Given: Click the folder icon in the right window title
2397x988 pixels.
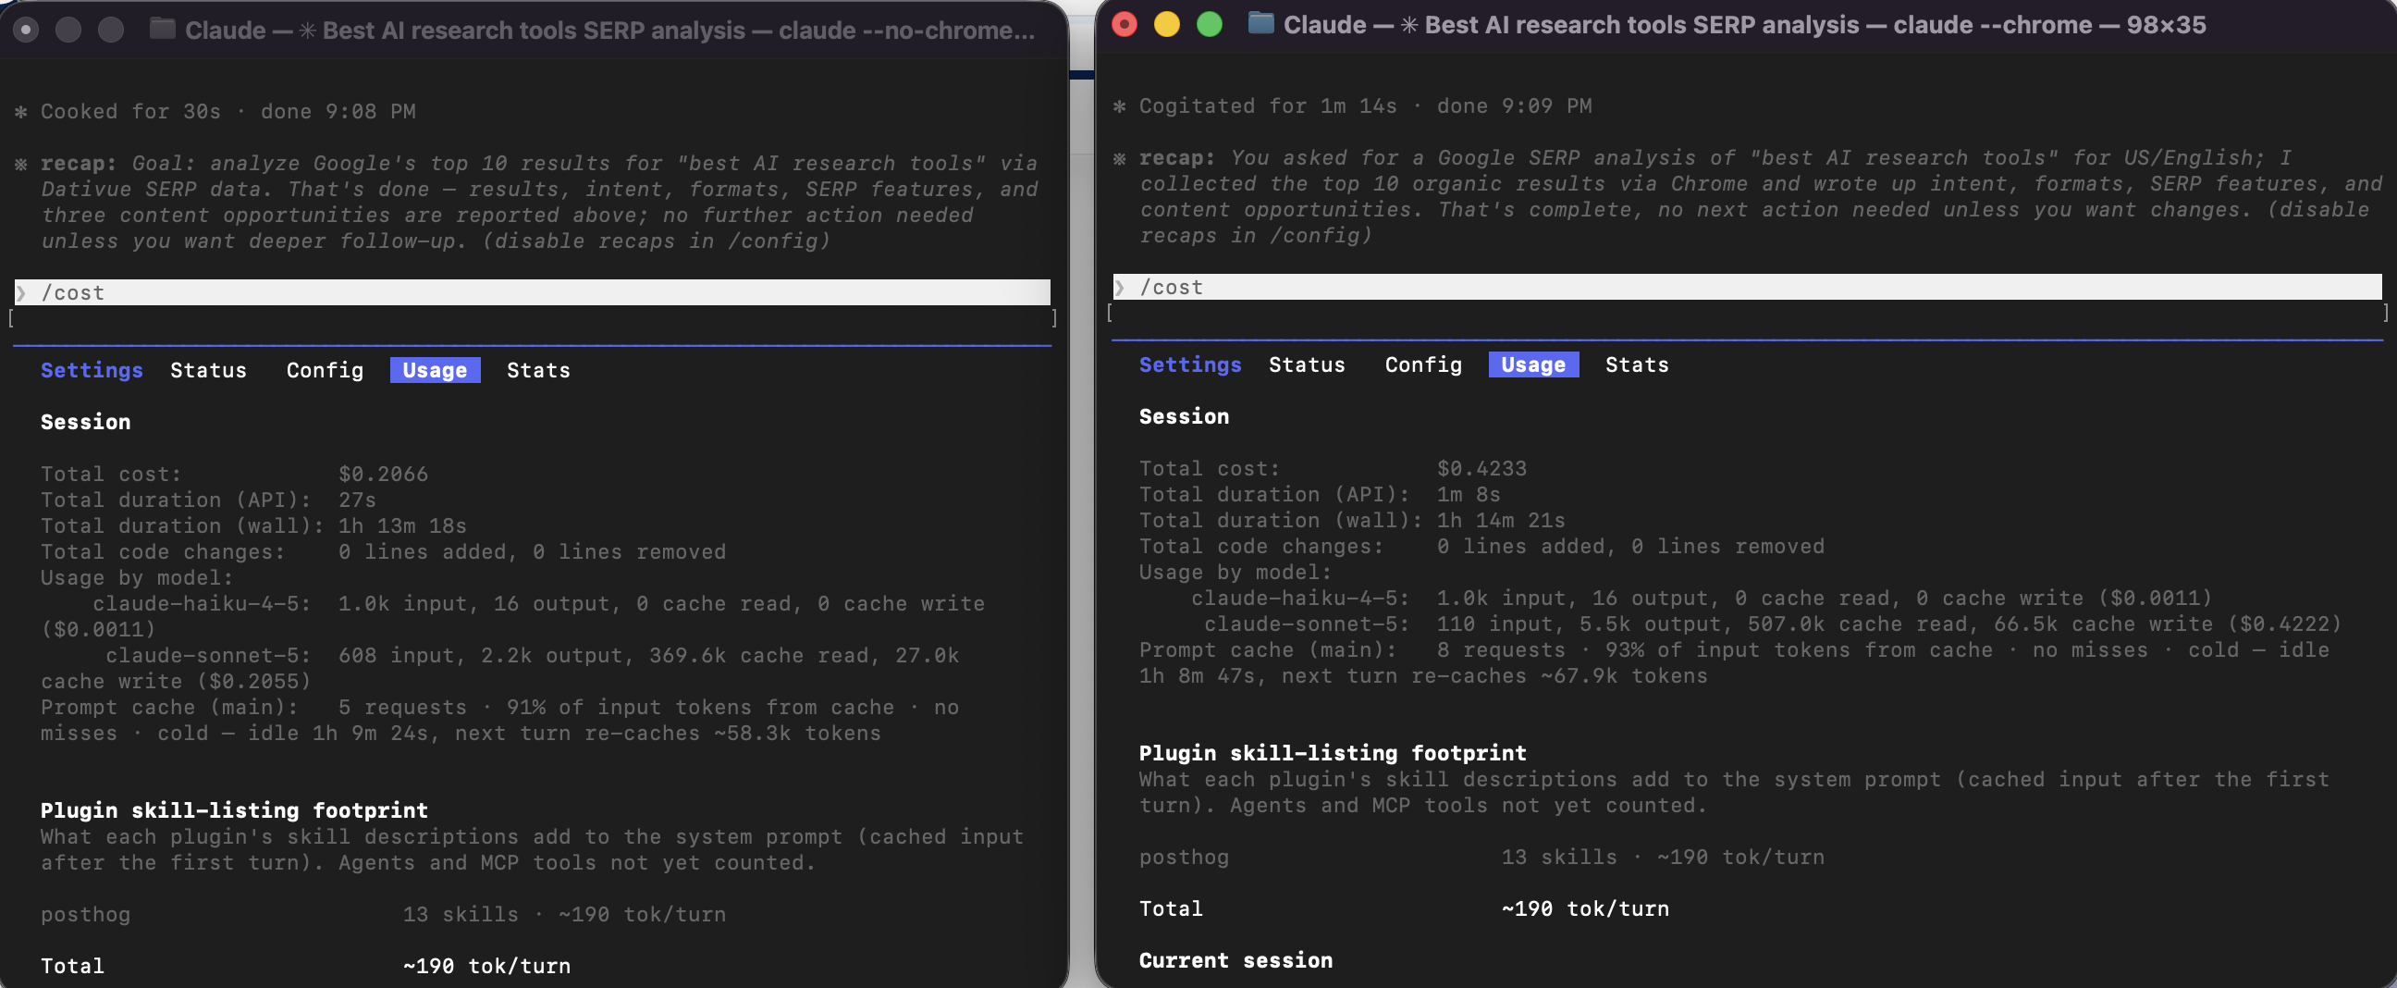Looking at the screenshot, I should point(1260,22).
